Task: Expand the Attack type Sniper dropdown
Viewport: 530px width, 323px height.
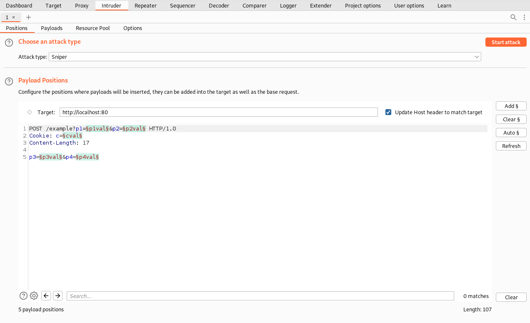Action: tap(265, 57)
